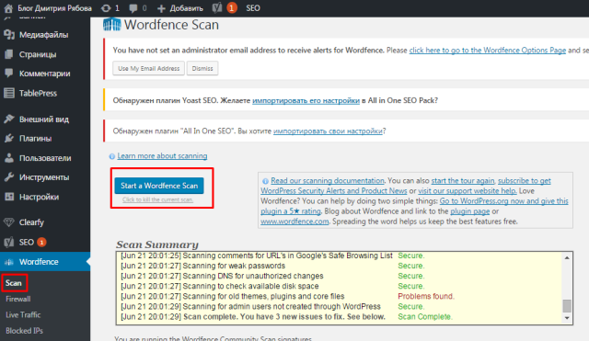The image size is (589, 341).
Task: Open the comments bubble icon in admin bar
Action: pos(133,8)
